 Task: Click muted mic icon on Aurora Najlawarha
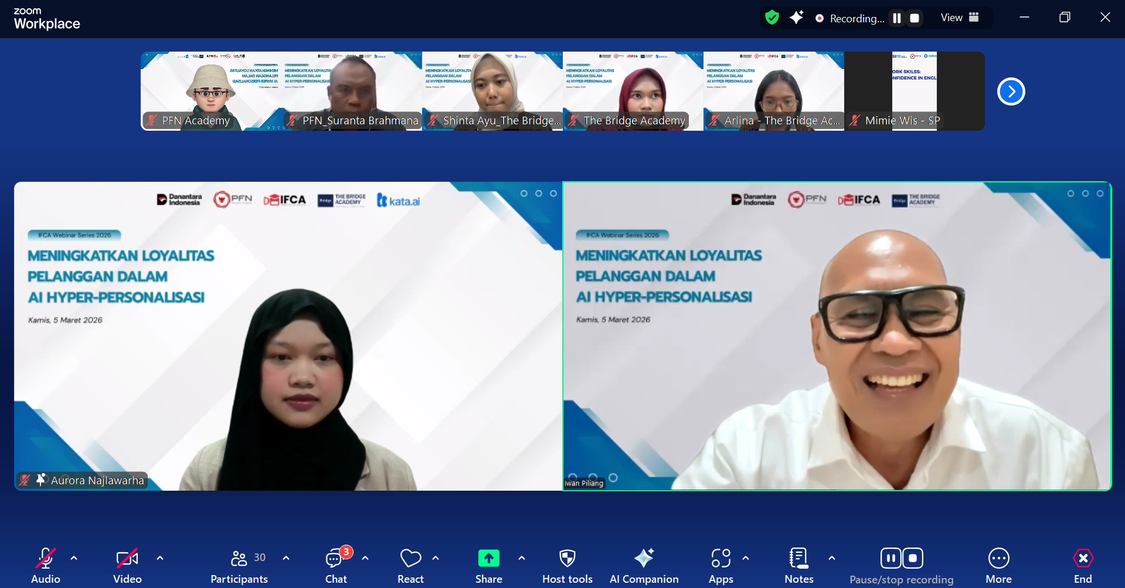click(25, 480)
